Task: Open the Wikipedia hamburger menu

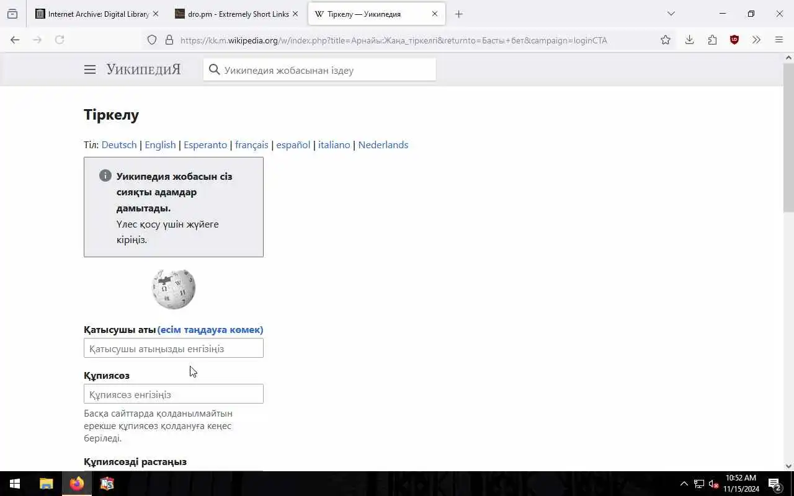Action: (x=90, y=69)
